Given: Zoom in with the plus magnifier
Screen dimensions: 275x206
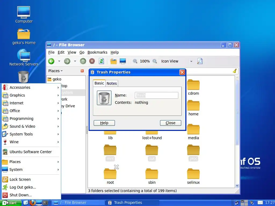Looking at the screenshot, I should pyautogui.click(x=155, y=61).
